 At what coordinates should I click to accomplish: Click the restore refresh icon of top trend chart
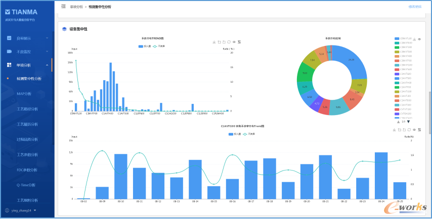click(x=229, y=42)
